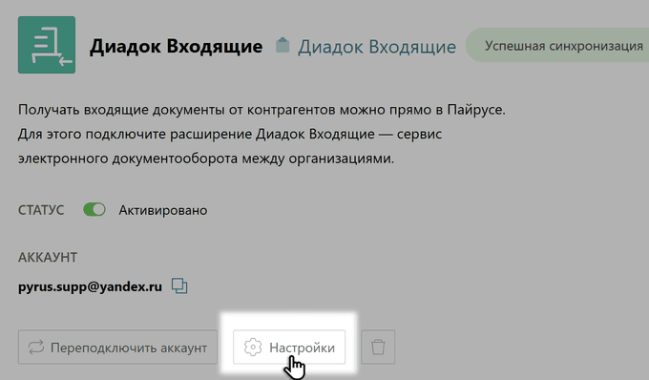Toggle the Активировано status switch
Image resolution: width=649 pixels, height=380 pixels.
pyautogui.click(x=94, y=210)
